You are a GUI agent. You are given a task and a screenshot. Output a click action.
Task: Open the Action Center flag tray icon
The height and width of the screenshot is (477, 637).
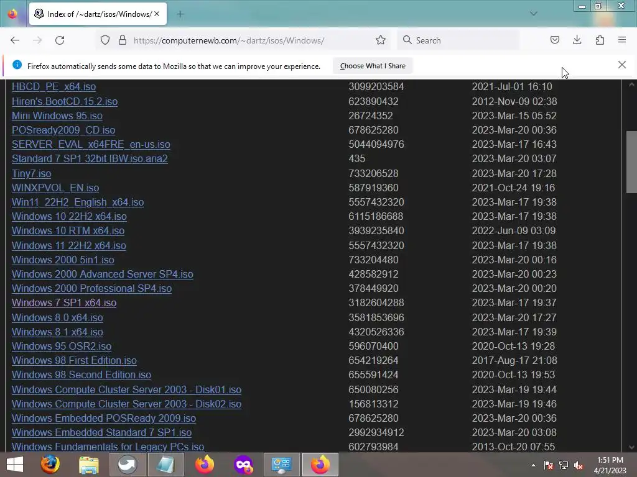coord(549,465)
